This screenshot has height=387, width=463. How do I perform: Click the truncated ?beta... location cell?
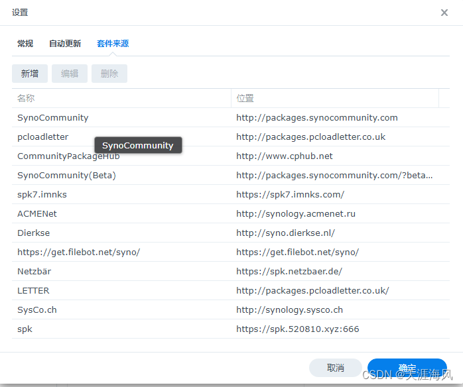point(334,175)
